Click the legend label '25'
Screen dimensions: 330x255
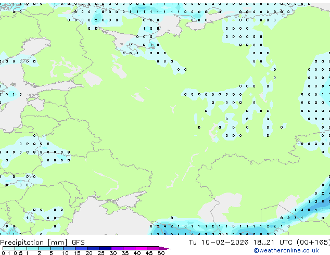coord(101,253)
